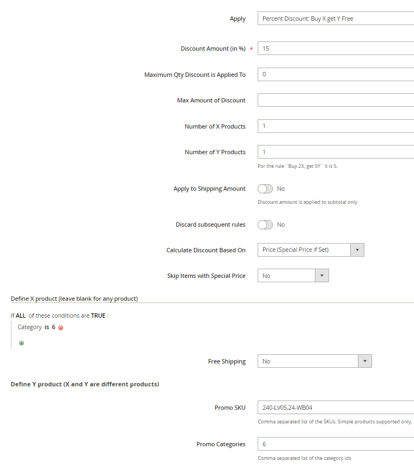Open the Free Shipping dropdown
This screenshot has height=467, width=414.
[314, 361]
